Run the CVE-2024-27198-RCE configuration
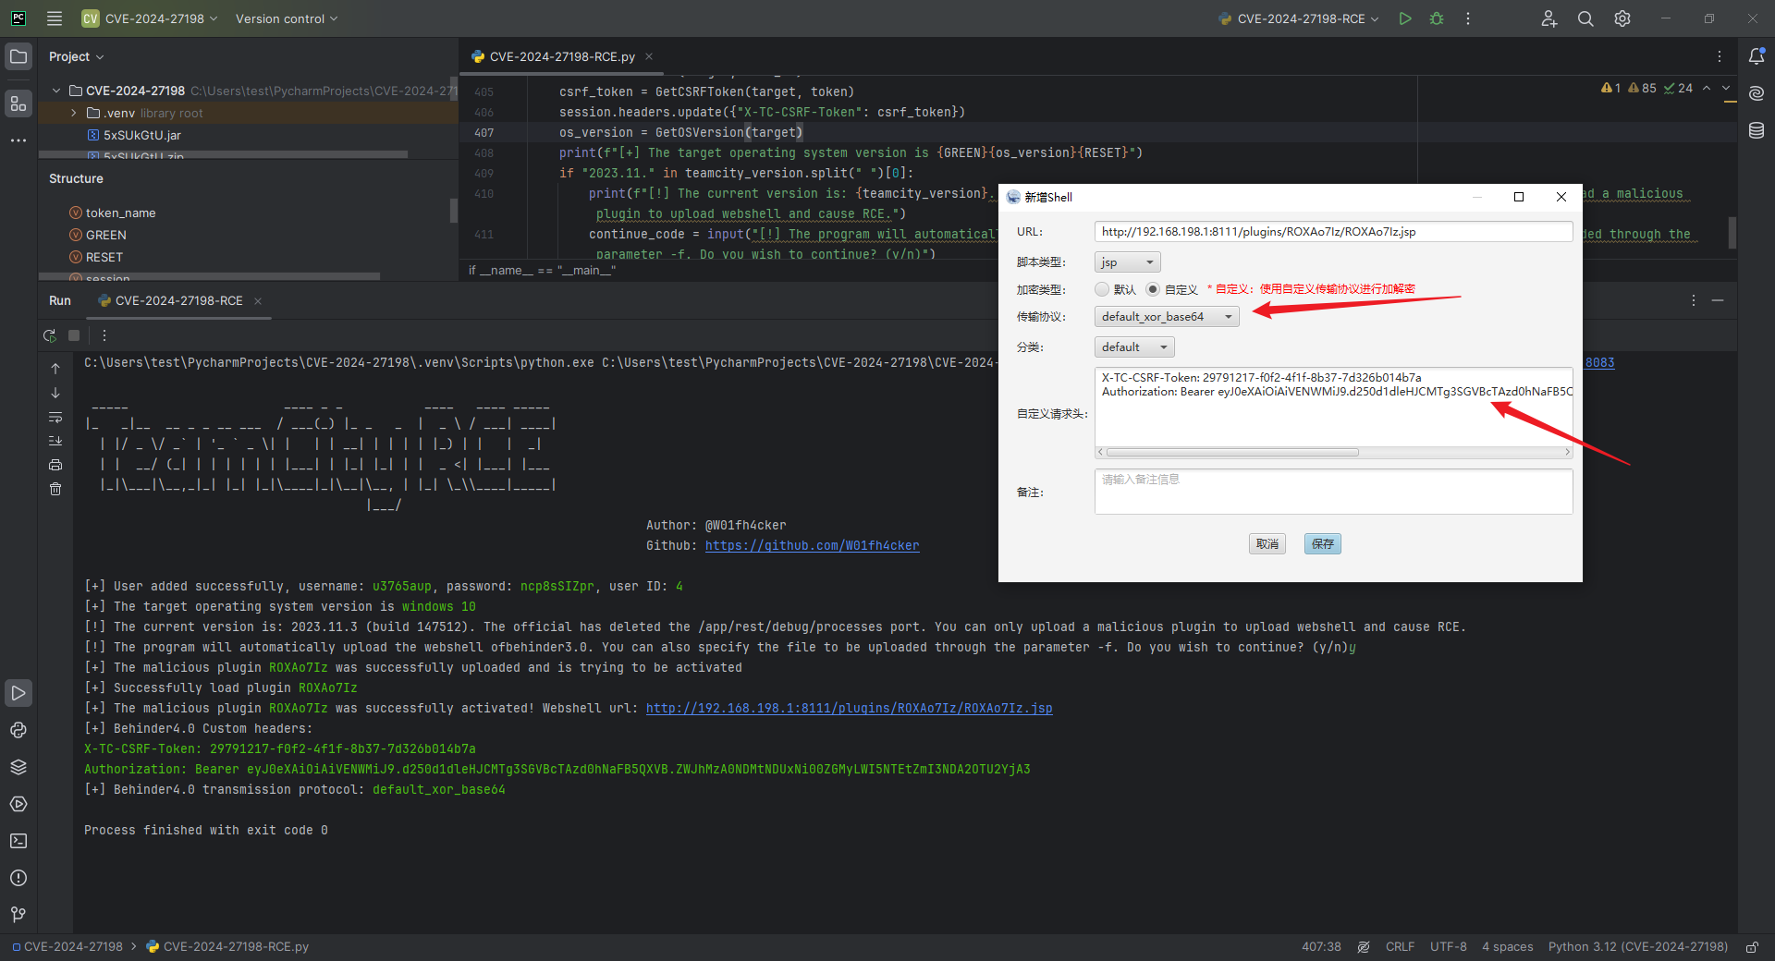 tap(1405, 18)
